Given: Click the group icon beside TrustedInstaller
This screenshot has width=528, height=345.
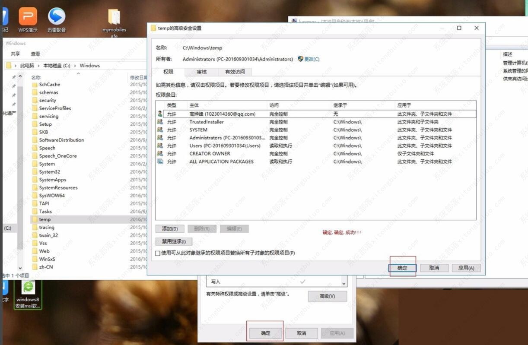Looking at the screenshot, I should pyautogui.click(x=160, y=122).
